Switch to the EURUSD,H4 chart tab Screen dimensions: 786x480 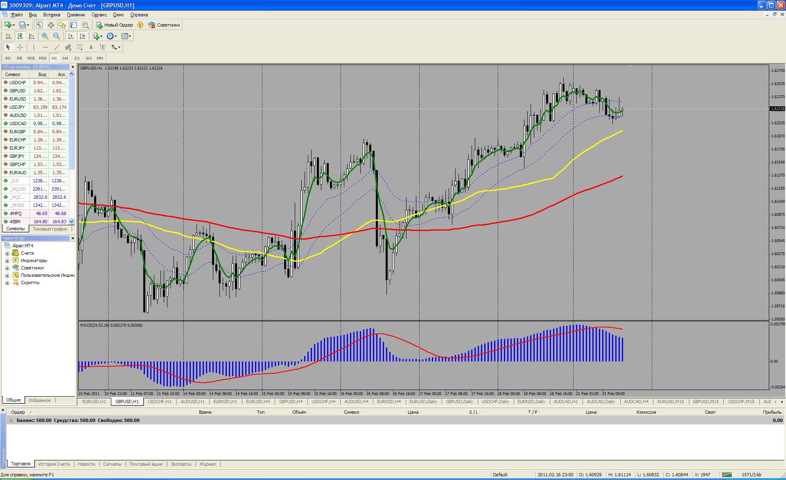click(257, 401)
